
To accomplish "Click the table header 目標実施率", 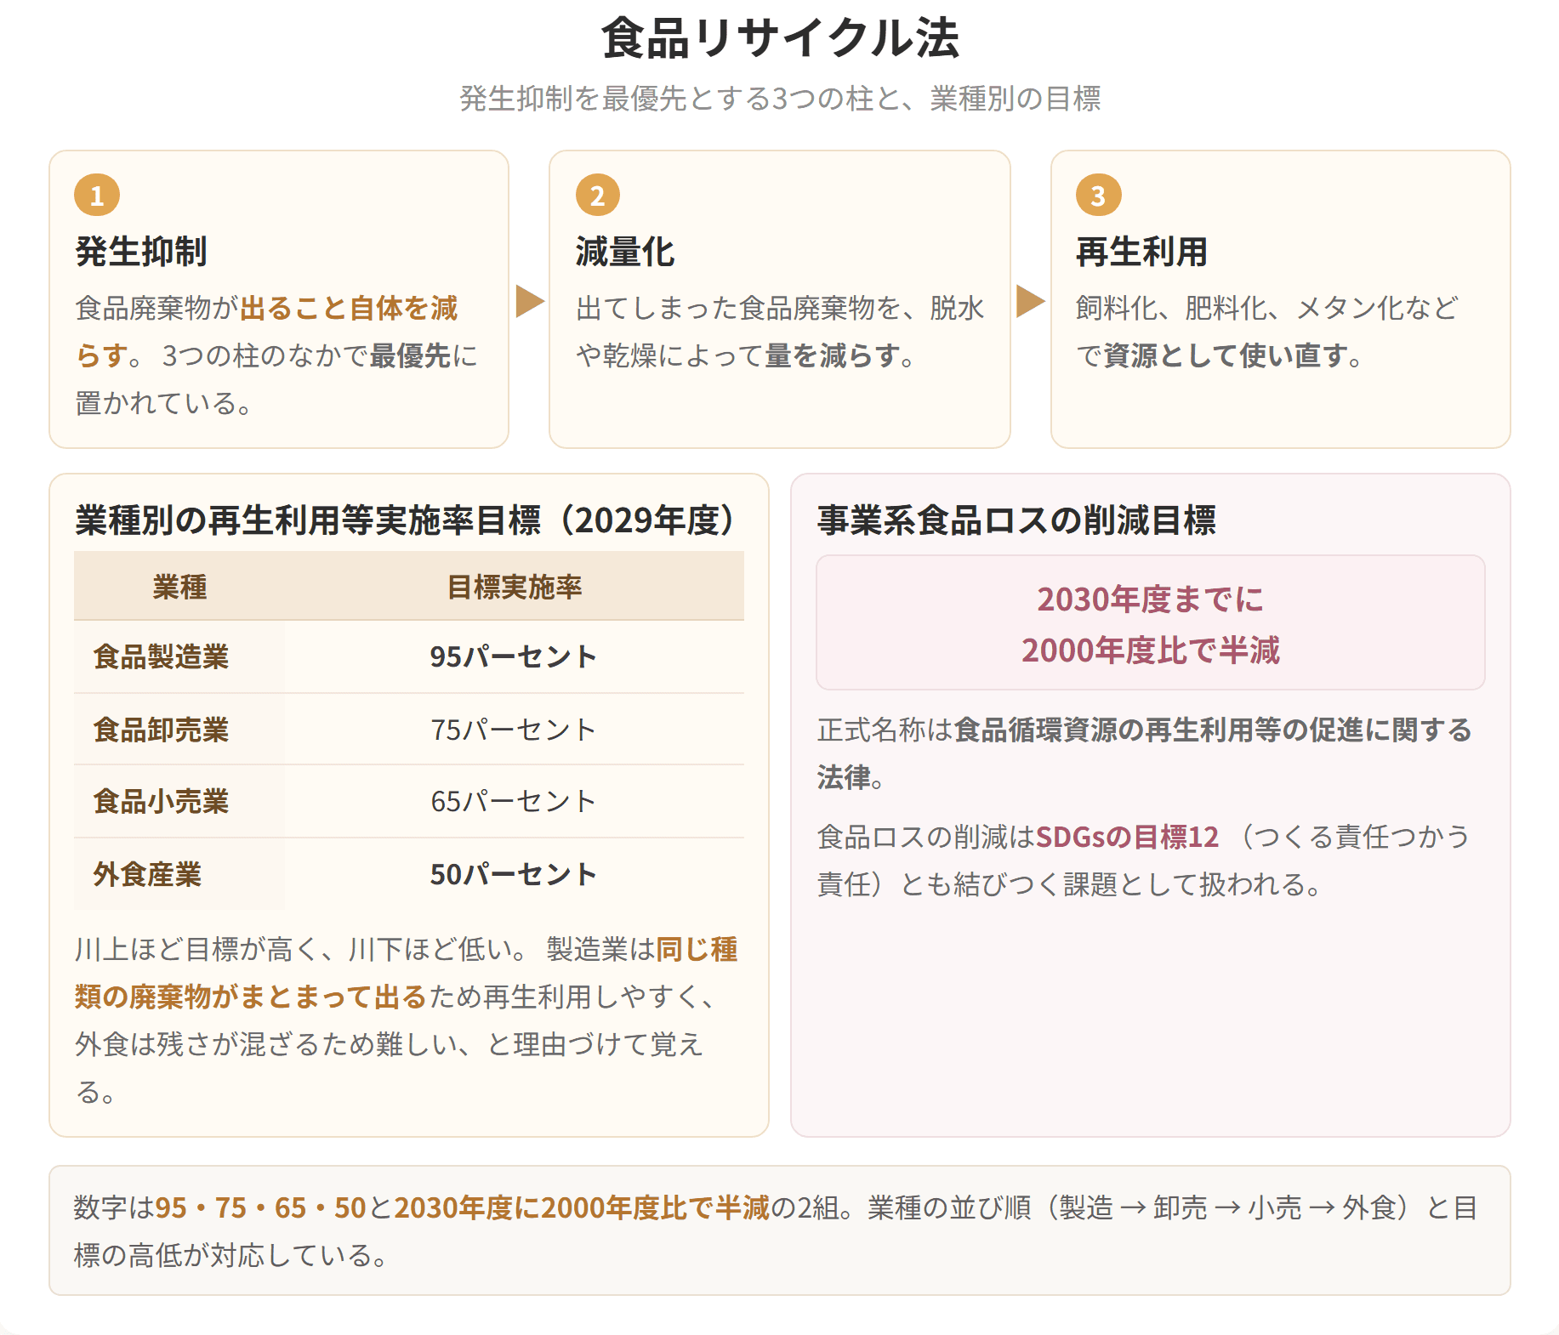I will (x=515, y=588).
